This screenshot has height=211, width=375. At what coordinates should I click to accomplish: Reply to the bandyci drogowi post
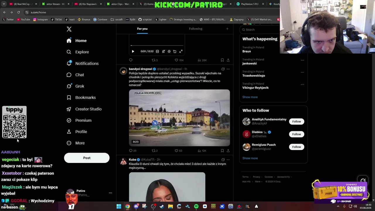pos(133,151)
